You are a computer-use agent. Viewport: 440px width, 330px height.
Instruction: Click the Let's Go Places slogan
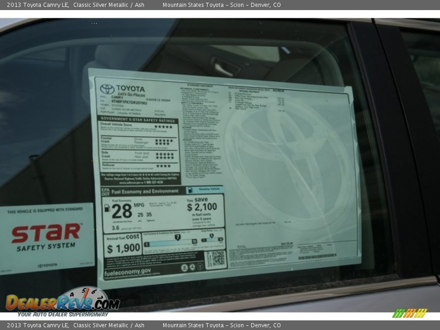coord(132,94)
